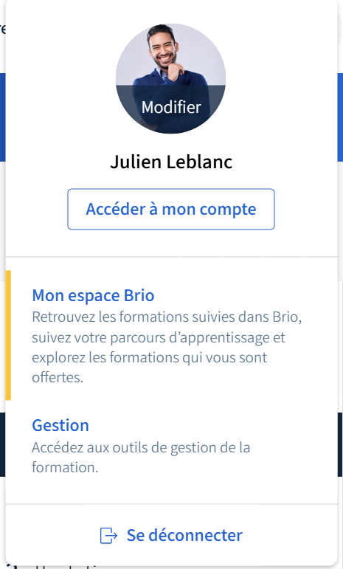Open account via Accéder à mon compte
343x569 pixels.
tap(171, 209)
